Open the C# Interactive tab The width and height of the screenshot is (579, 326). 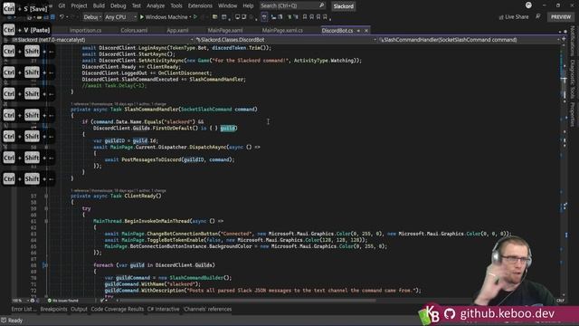pyautogui.click(x=163, y=309)
